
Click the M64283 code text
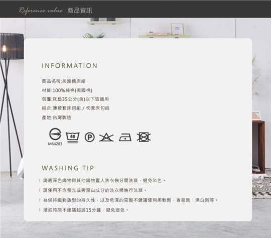click(x=55, y=144)
